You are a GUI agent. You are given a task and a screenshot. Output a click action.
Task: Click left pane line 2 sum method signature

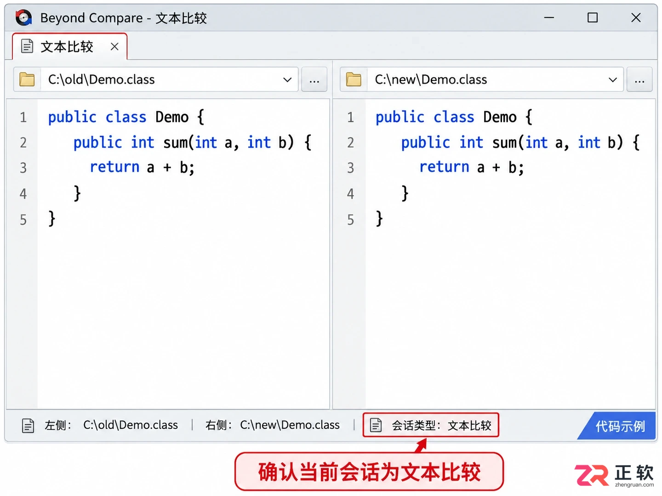pos(193,142)
